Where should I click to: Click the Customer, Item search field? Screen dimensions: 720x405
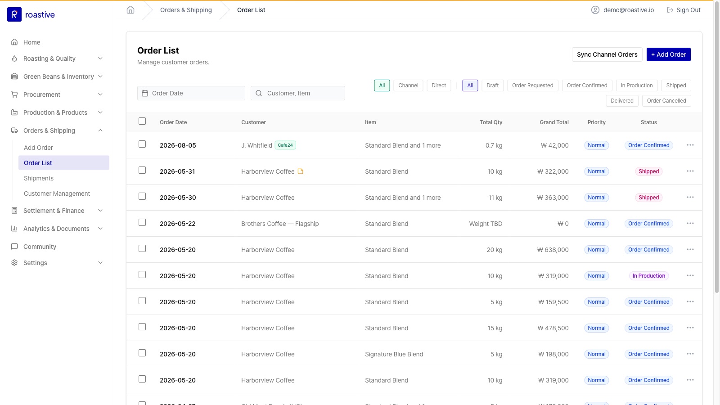(298, 93)
